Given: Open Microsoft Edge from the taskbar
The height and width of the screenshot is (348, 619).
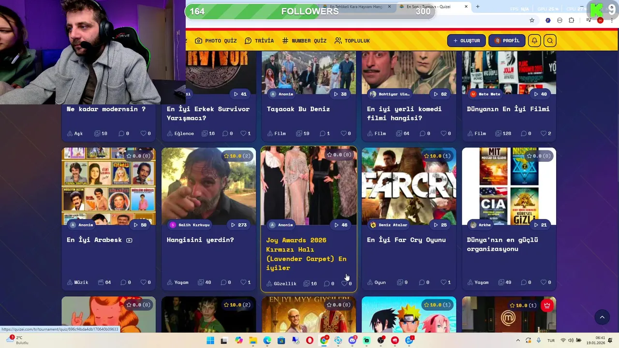Looking at the screenshot, I should (267, 340).
